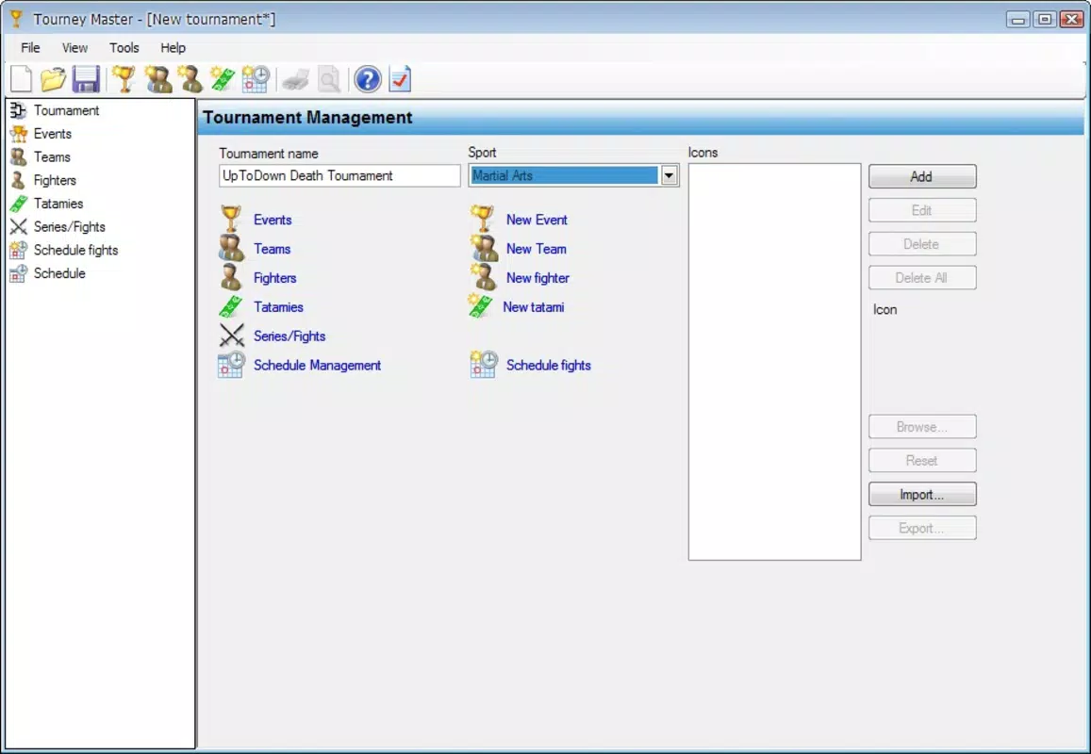Click the Open folder toolbar icon

(53, 79)
